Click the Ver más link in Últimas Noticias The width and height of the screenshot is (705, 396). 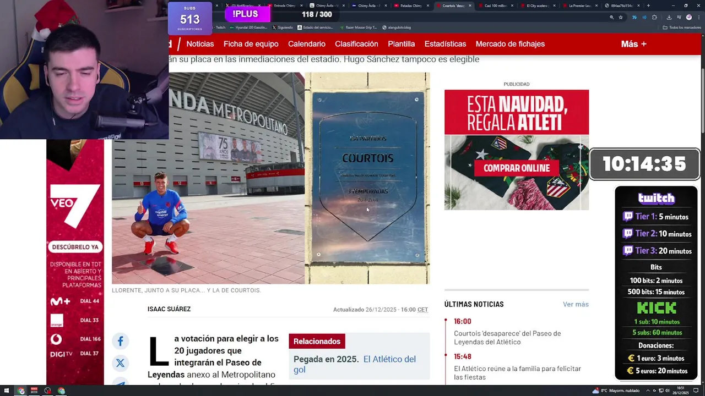click(x=576, y=304)
